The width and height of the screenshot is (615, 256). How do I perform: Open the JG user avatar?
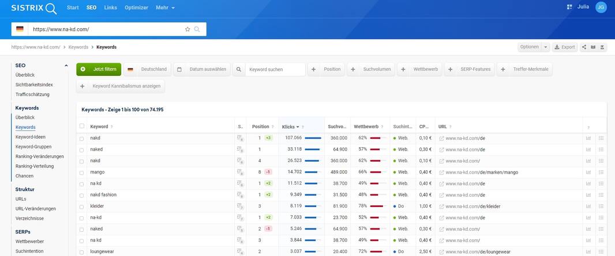(x=601, y=7)
